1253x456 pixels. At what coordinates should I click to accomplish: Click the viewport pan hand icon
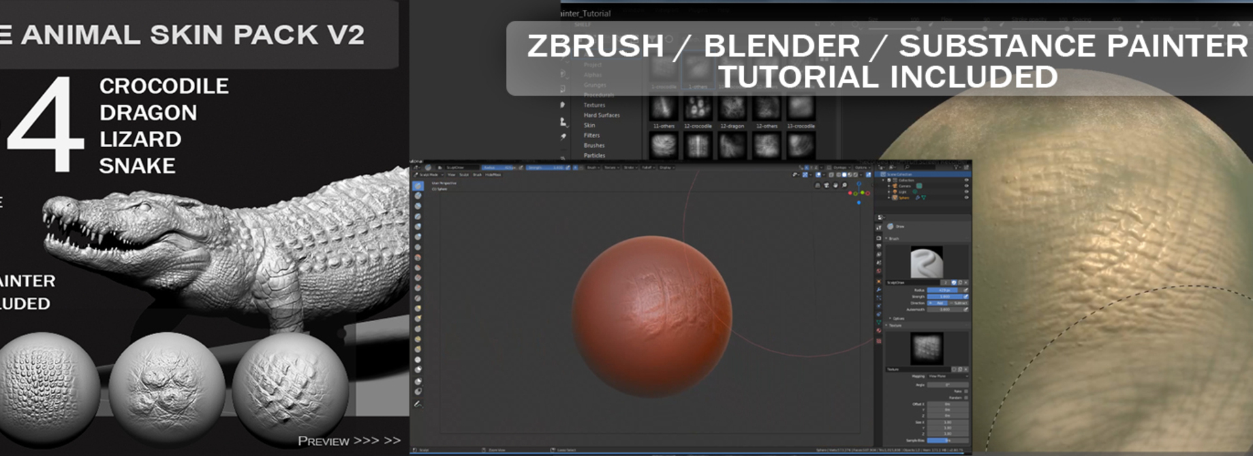[836, 186]
